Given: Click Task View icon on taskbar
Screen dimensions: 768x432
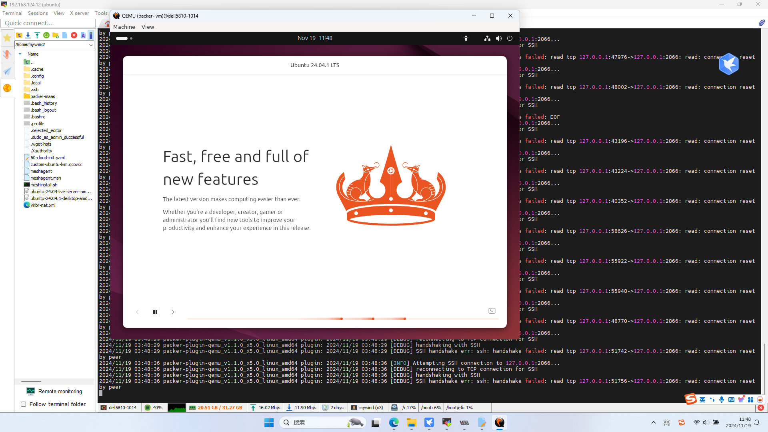Looking at the screenshot, I should tap(376, 422).
